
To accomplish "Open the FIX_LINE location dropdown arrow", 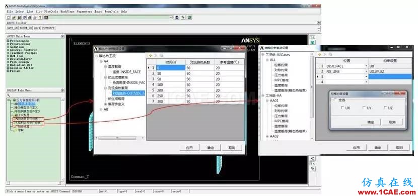I will pyautogui.click(x=367, y=71).
